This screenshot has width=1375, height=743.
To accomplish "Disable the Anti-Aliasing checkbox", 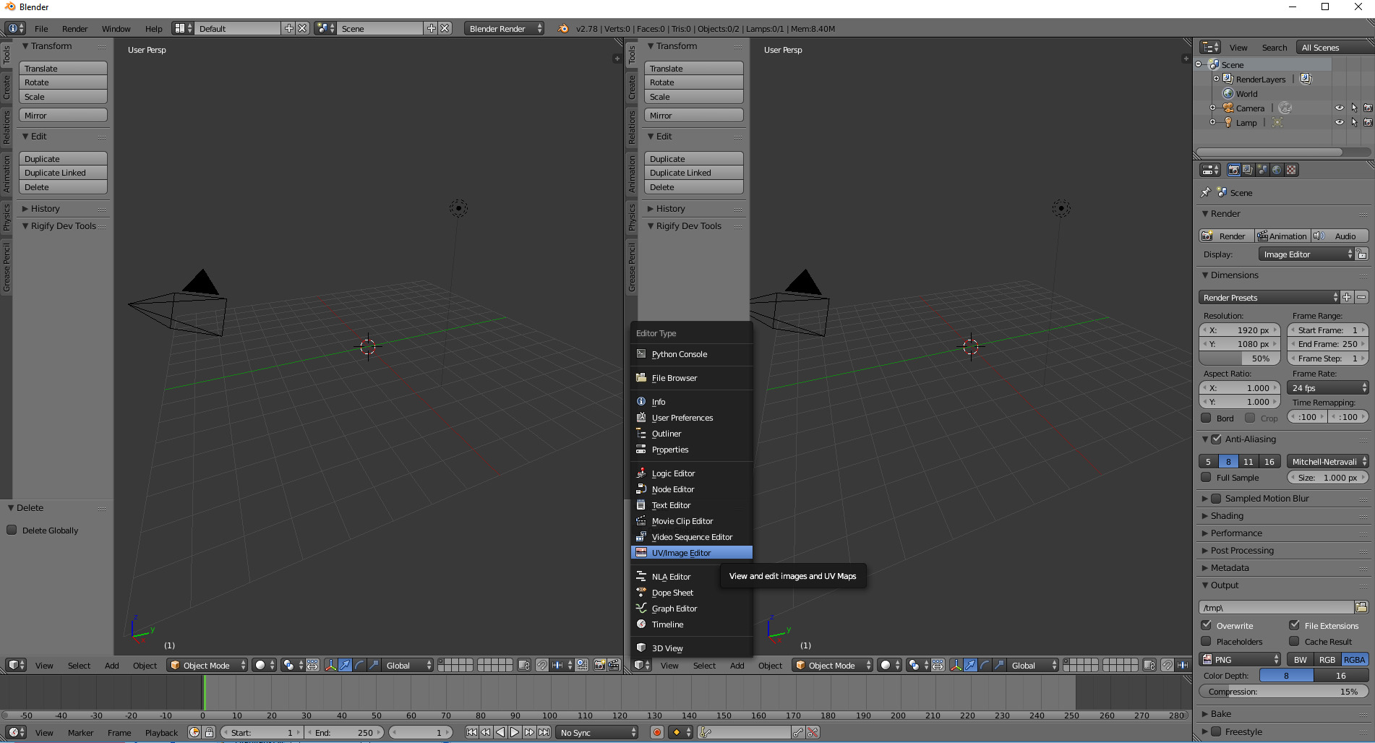I will [1216, 439].
